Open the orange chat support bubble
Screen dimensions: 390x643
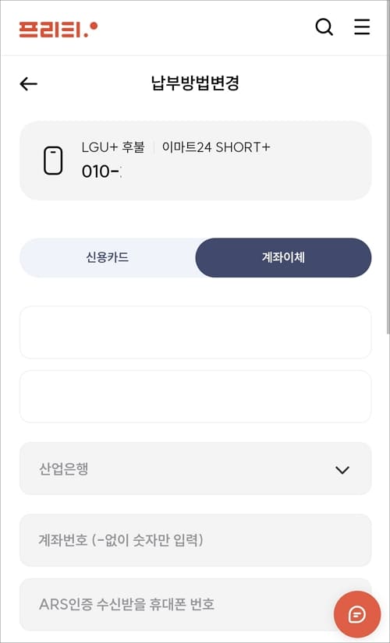tap(357, 614)
